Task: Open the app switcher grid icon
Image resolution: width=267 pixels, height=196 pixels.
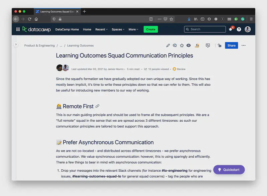Action: point(18,29)
